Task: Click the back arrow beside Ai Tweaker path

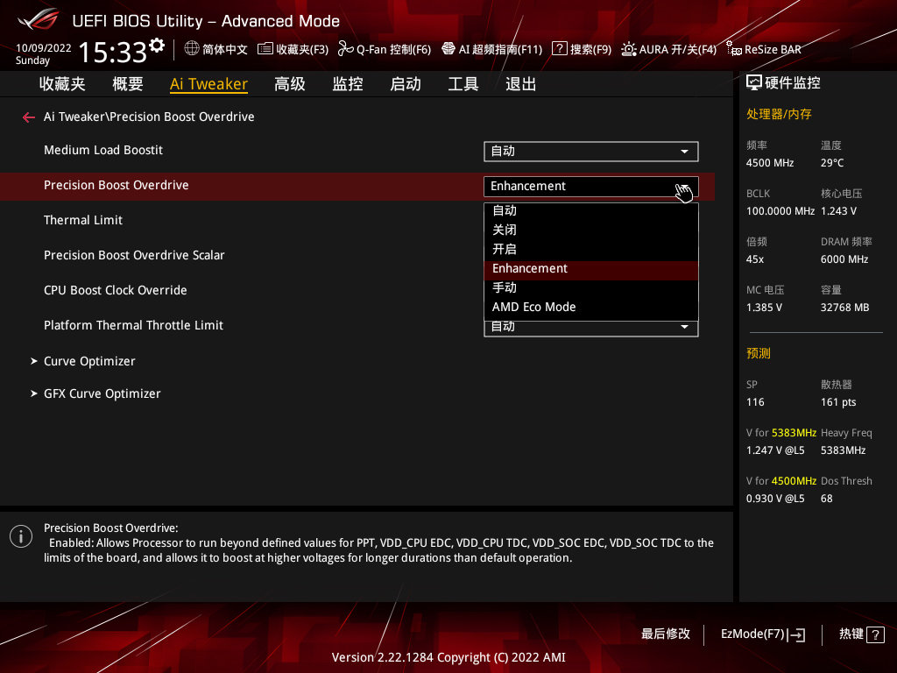Action: coord(29,117)
